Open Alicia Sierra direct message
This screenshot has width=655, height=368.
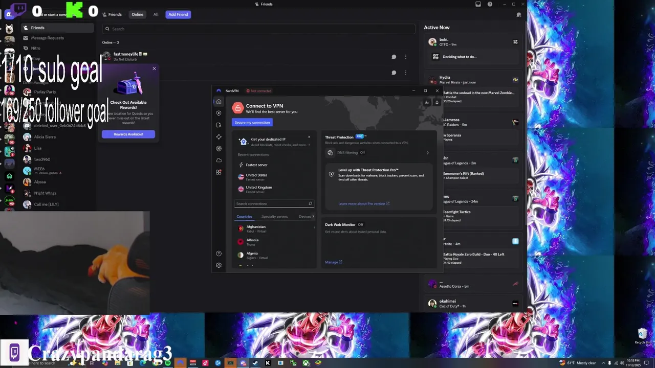(x=57, y=137)
